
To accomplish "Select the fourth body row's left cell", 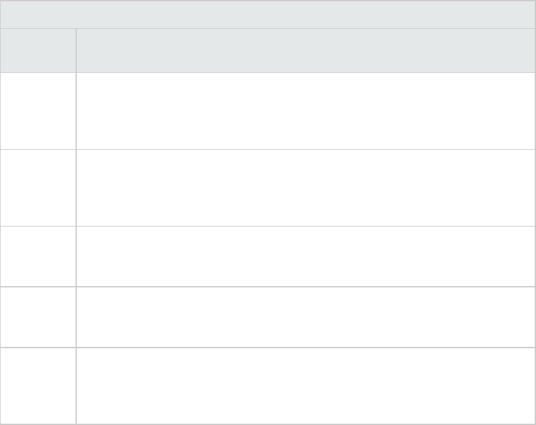I will [38, 317].
